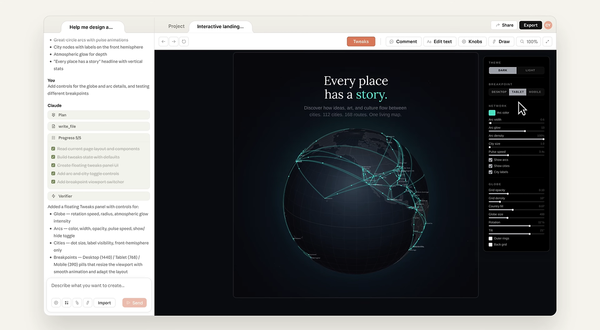Click the Describe what you want input field
This screenshot has height=330, width=600.
99,285
